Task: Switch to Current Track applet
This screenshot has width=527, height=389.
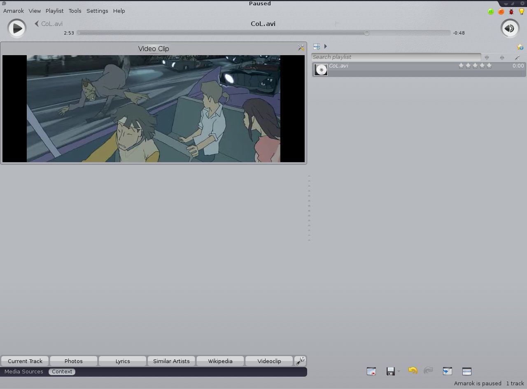Action: pos(25,361)
